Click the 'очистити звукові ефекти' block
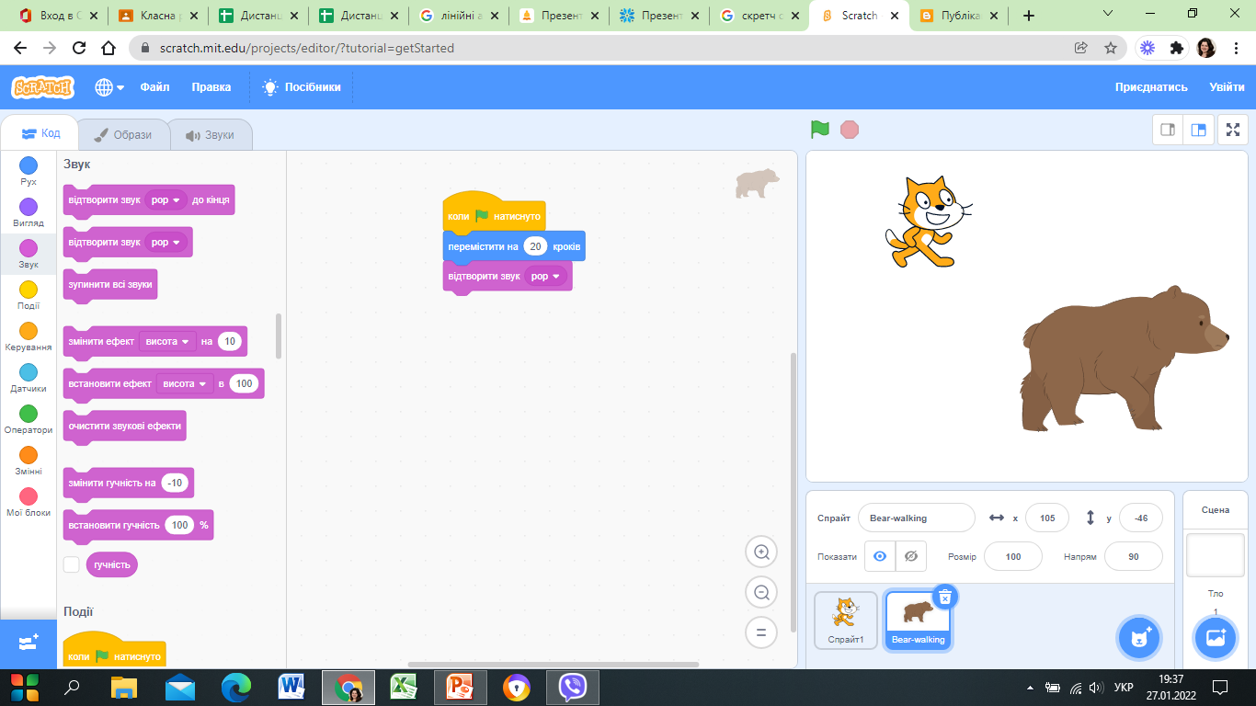 click(125, 427)
